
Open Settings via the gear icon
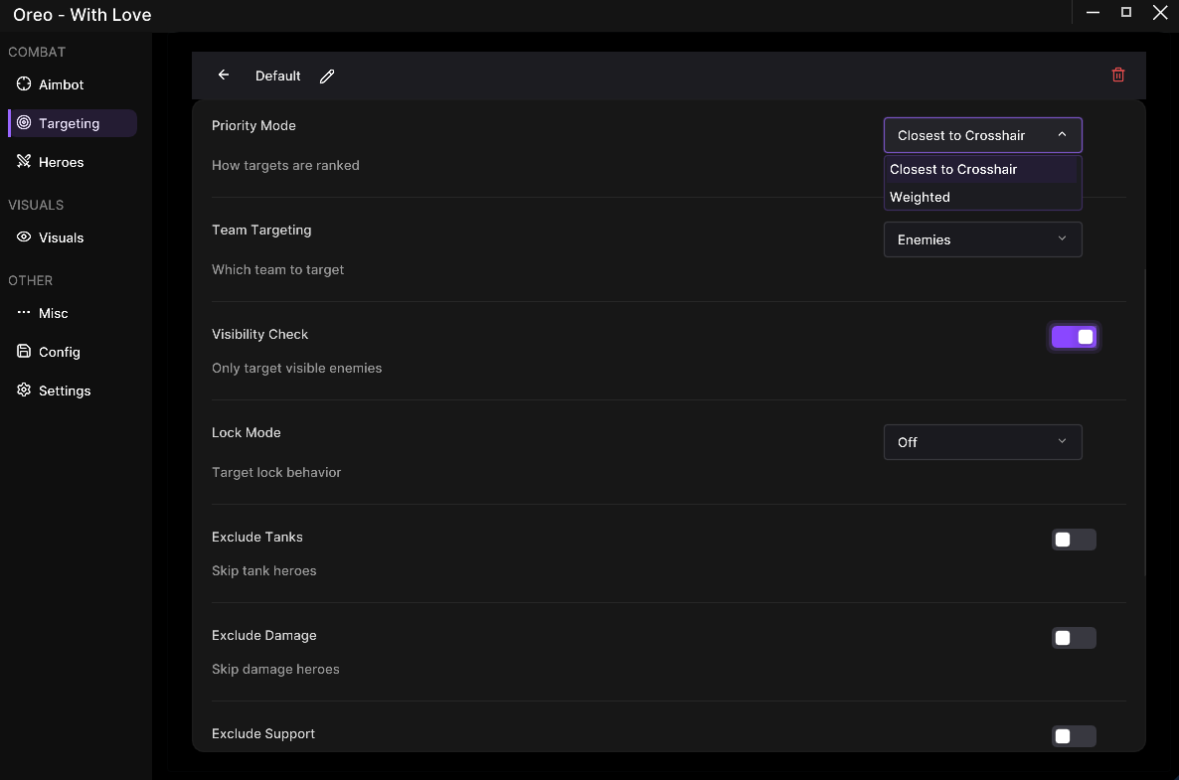(x=64, y=390)
